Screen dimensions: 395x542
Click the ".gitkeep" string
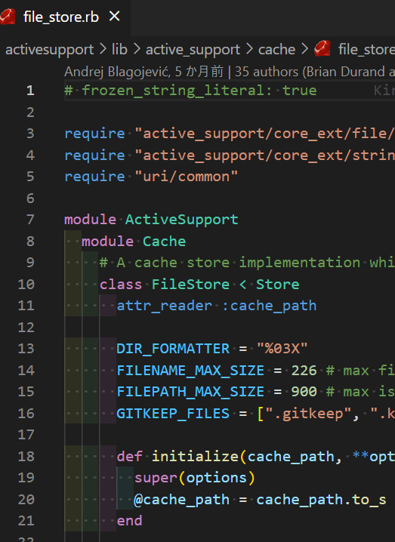tap(308, 414)
